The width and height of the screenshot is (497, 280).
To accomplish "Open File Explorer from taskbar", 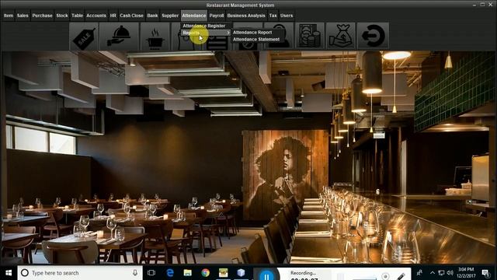I will [188, 273].
